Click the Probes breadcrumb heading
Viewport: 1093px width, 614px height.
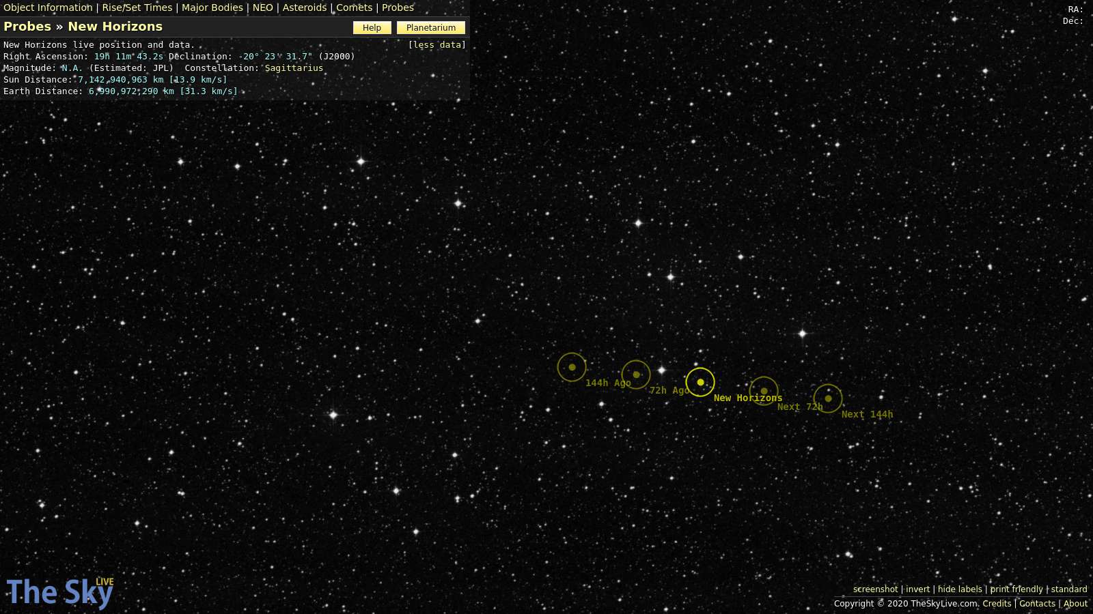[27, 27]
